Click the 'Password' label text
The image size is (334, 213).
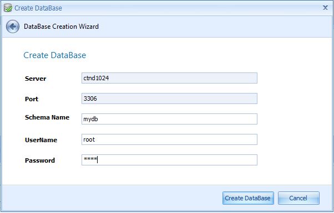pos(40,160)
